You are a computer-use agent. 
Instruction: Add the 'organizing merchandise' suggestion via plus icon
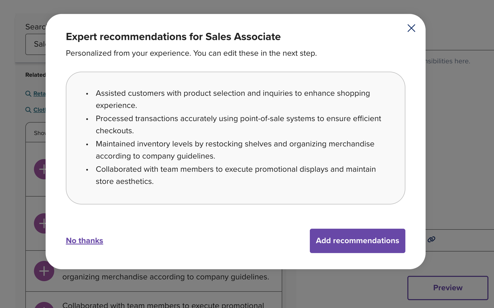coord(44,271)
